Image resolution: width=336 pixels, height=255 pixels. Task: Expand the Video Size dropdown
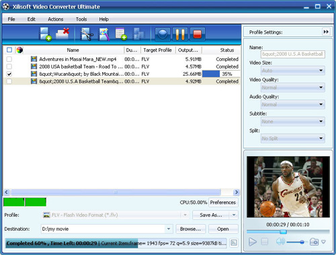[321, 70]
